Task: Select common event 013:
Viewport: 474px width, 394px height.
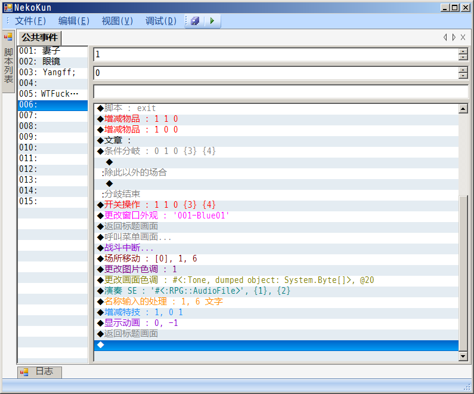Action: [x=53, y=180]
